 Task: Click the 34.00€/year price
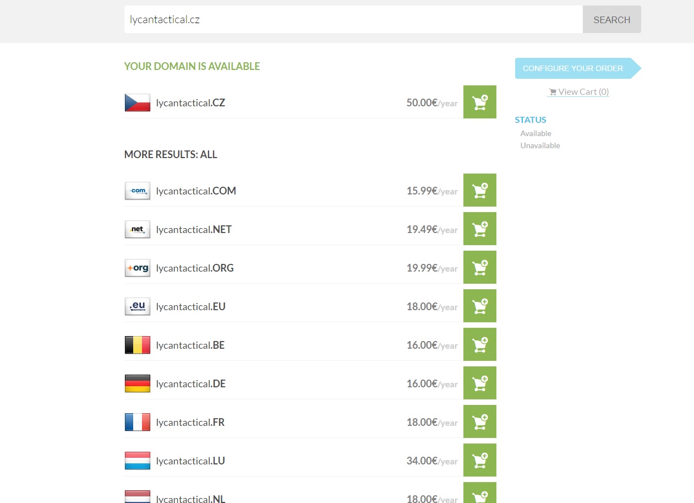(432, 461)
